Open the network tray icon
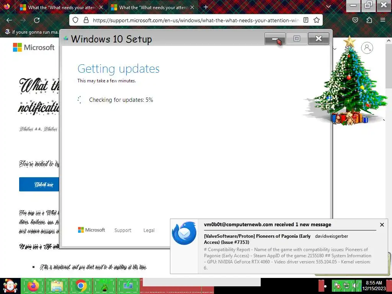 pyautogui.click(x=346, y=285)
